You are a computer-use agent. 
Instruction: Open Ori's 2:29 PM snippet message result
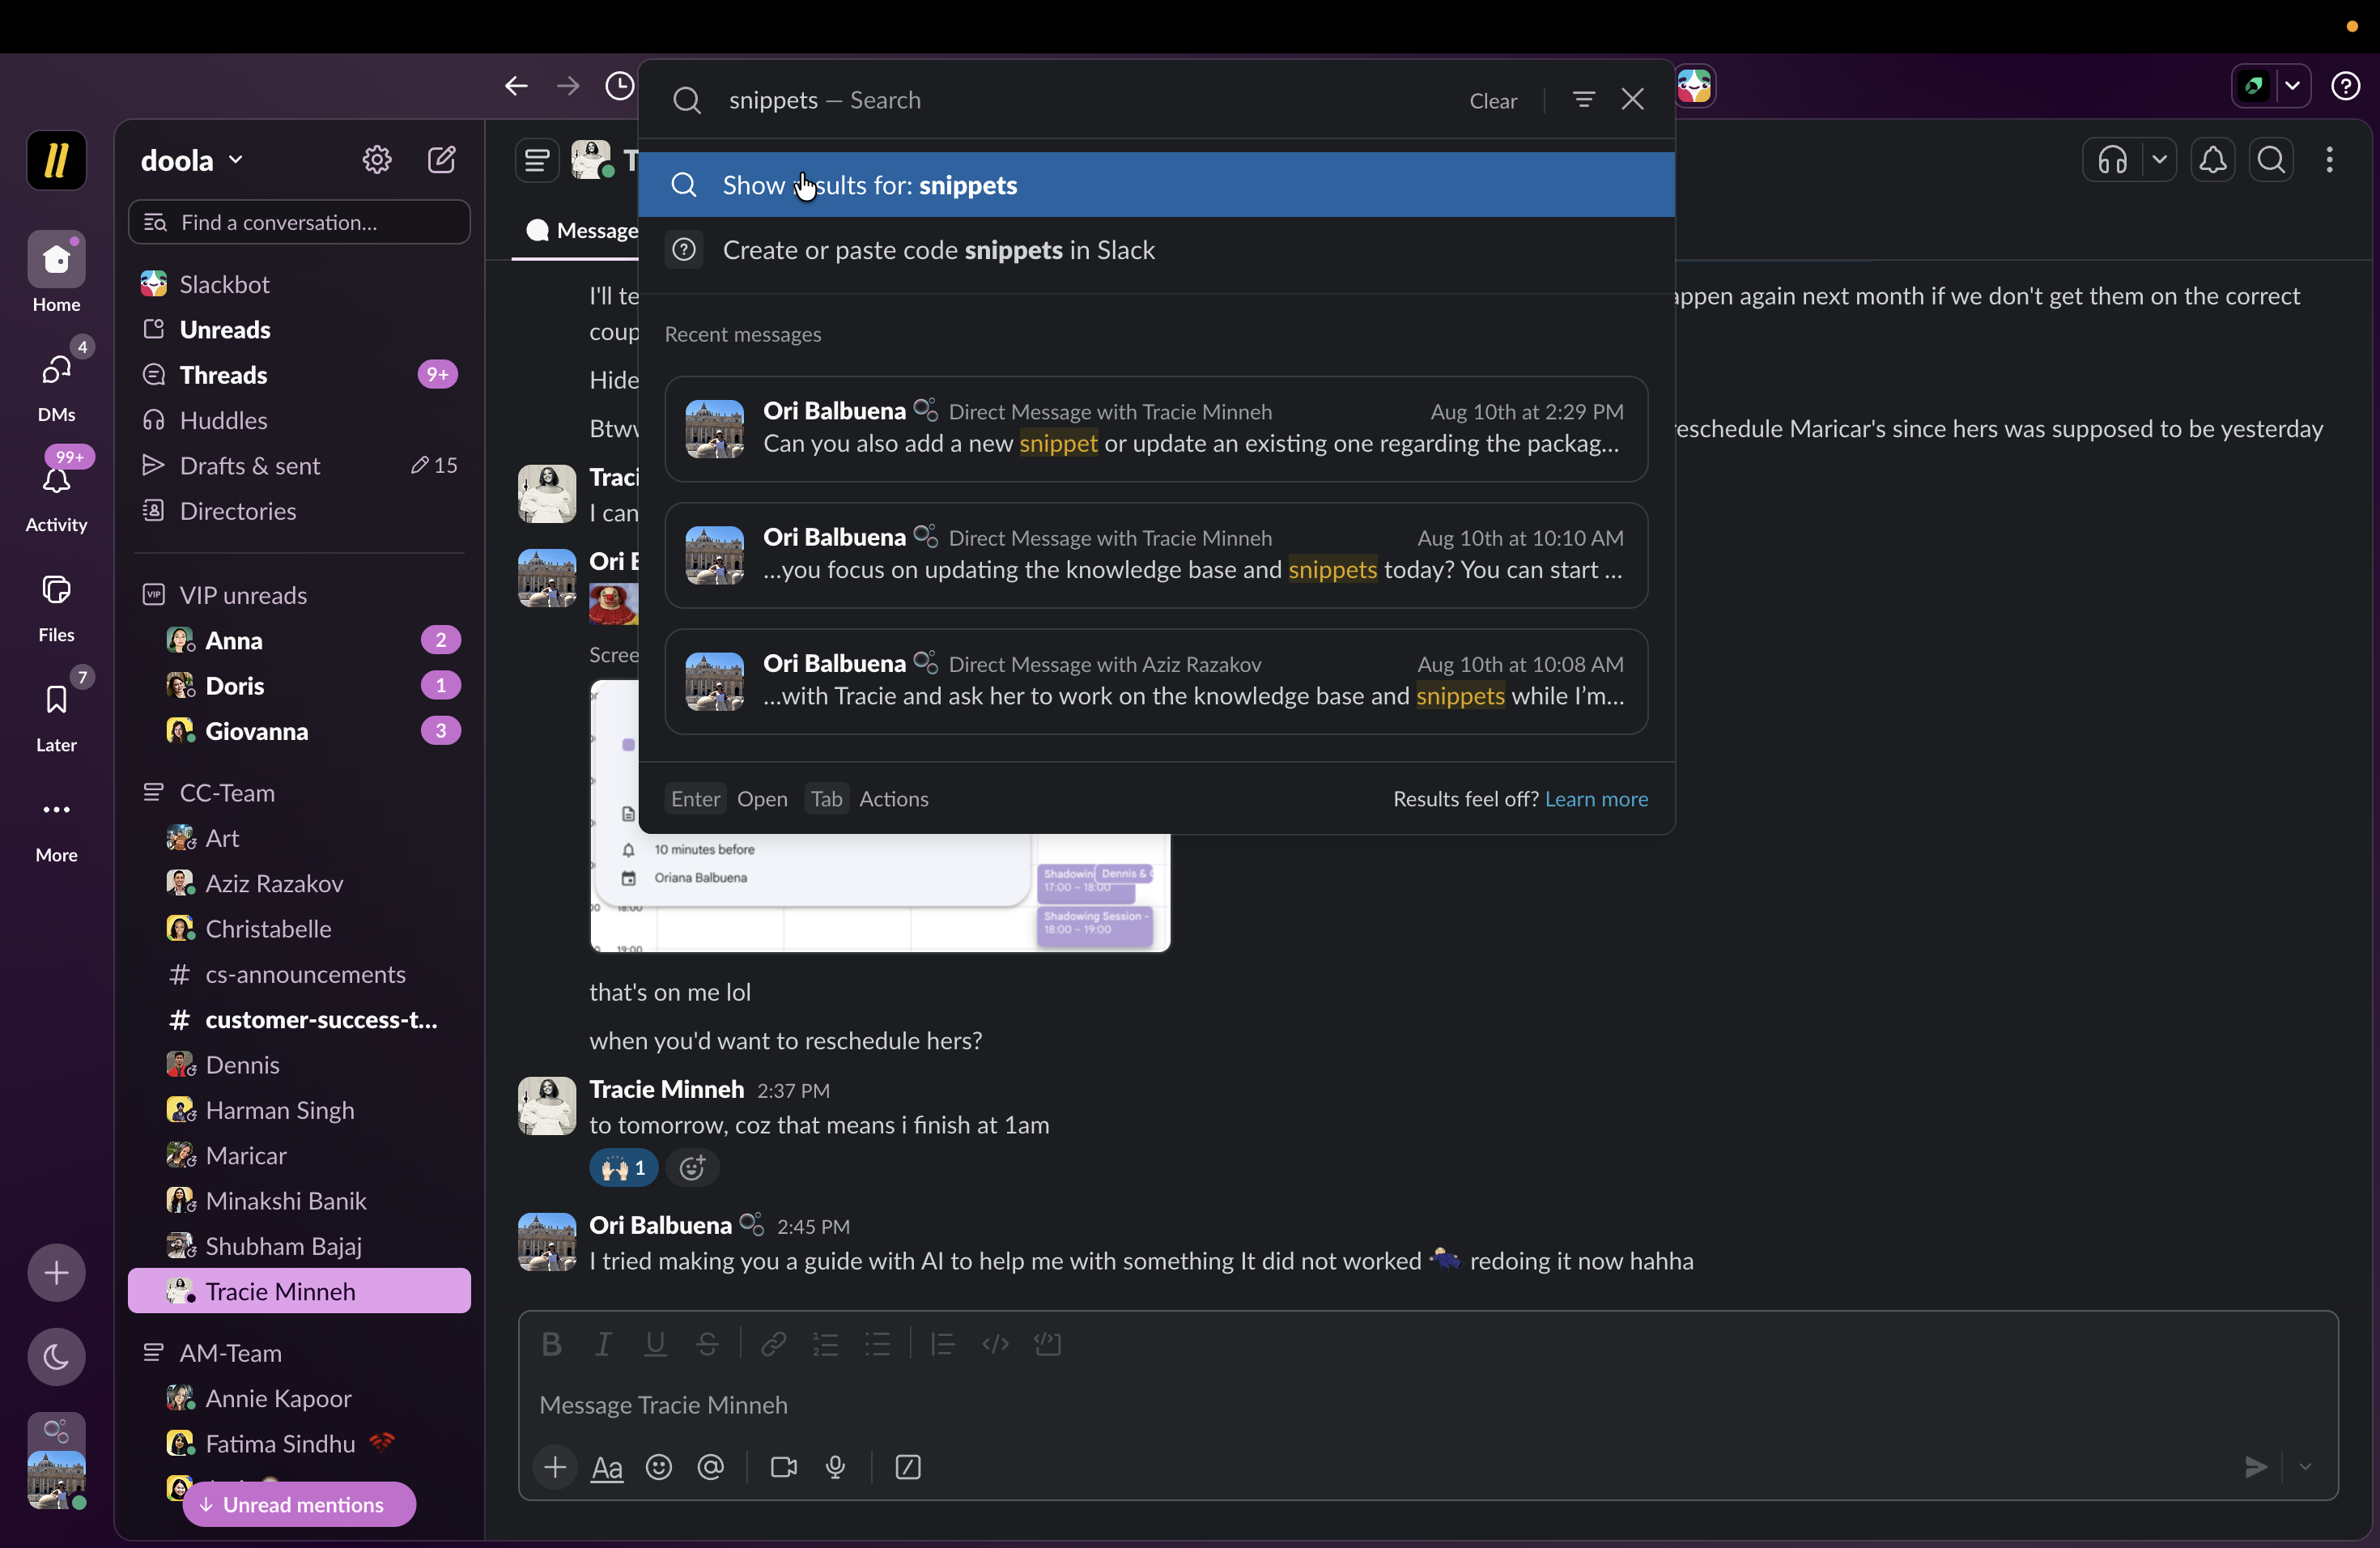click(x=1156, y=429)
